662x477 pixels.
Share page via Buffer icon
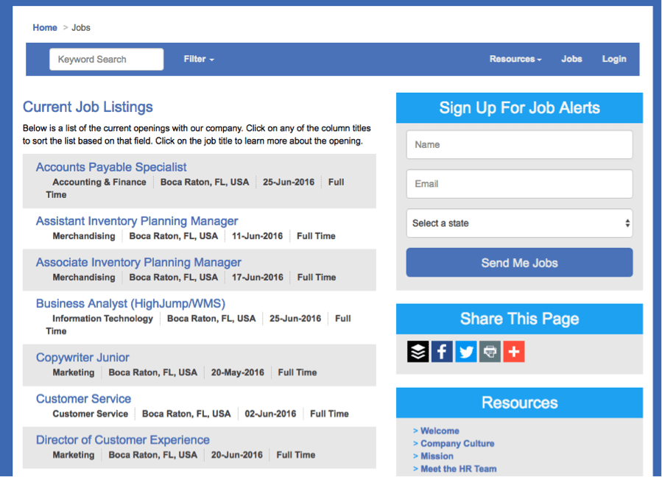click(418, 351)
